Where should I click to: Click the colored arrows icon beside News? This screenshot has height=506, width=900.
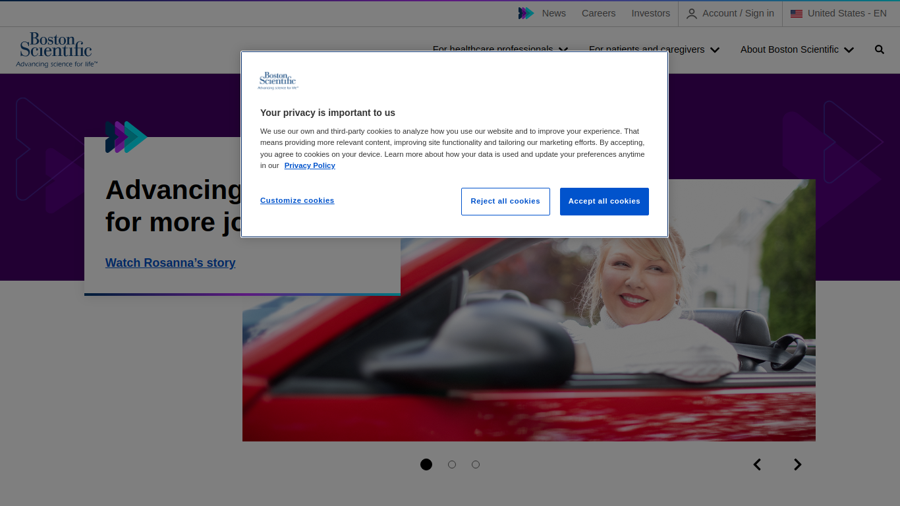tap(526, 13)
